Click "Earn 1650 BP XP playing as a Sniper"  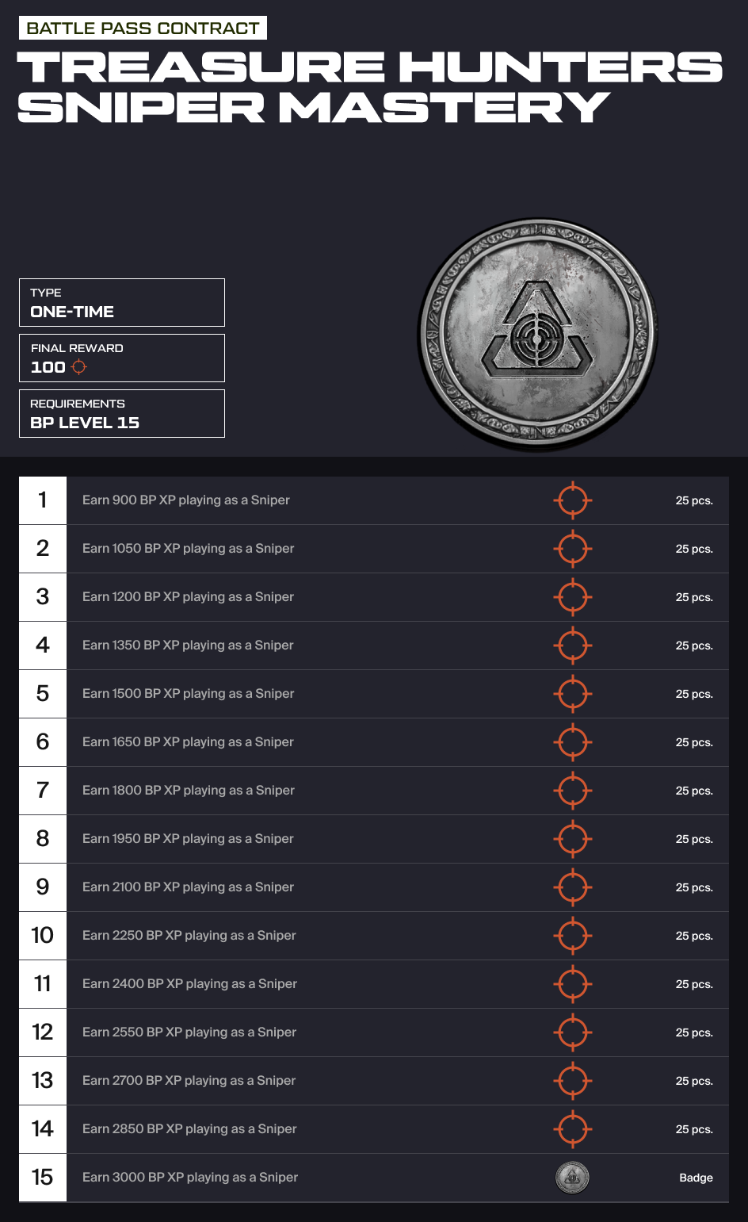pos(188,742)
